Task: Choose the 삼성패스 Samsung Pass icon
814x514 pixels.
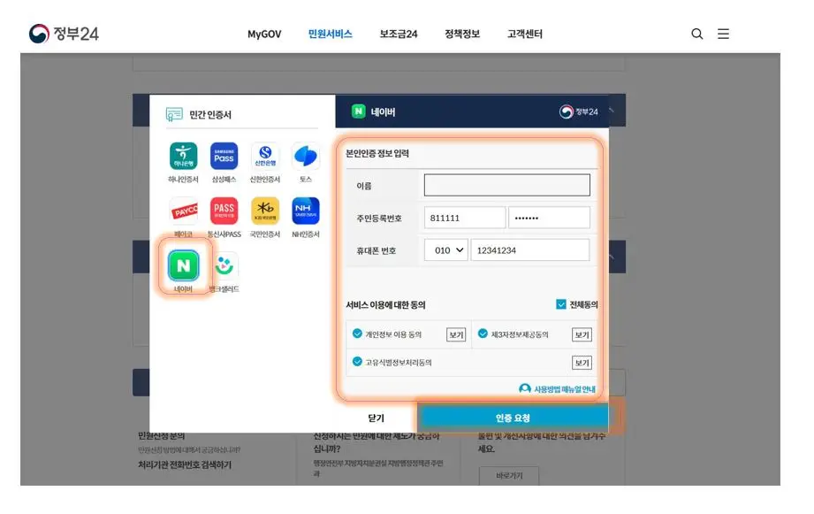Action: coord(223,157)
